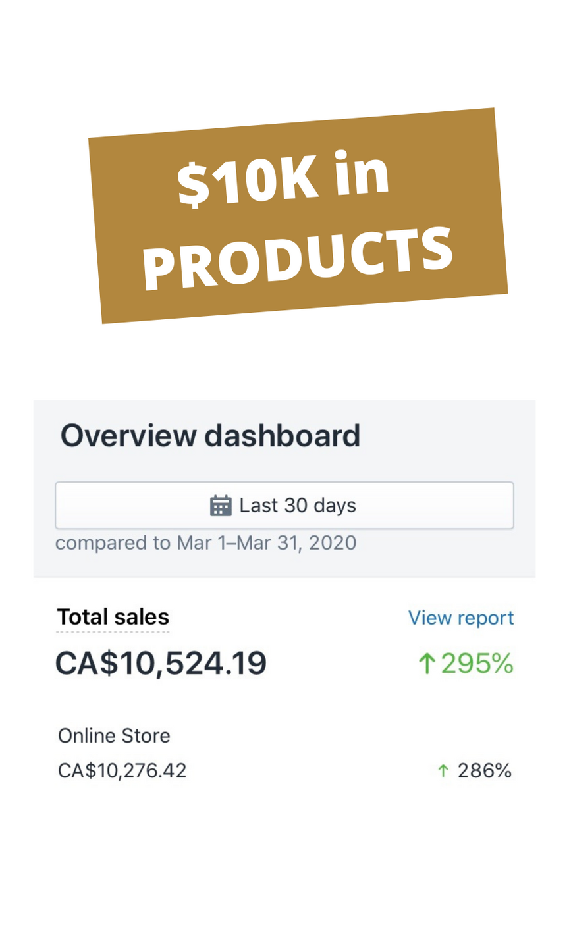This screenshot has height=948, width=569.
Task: Click the Overview dashboard heading
Action: click(210, 436)
